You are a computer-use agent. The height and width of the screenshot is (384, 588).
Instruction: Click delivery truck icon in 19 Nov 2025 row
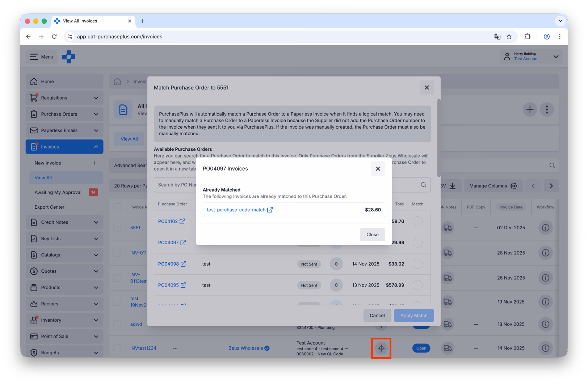(x=448, y=302)
